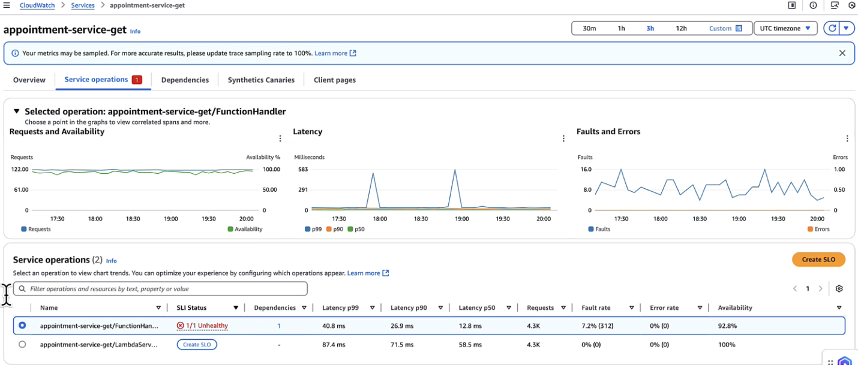Select the LambdaServ operation radio button
Image resolution: width=858 pixels, height=368 pixels.
[22, 344]
